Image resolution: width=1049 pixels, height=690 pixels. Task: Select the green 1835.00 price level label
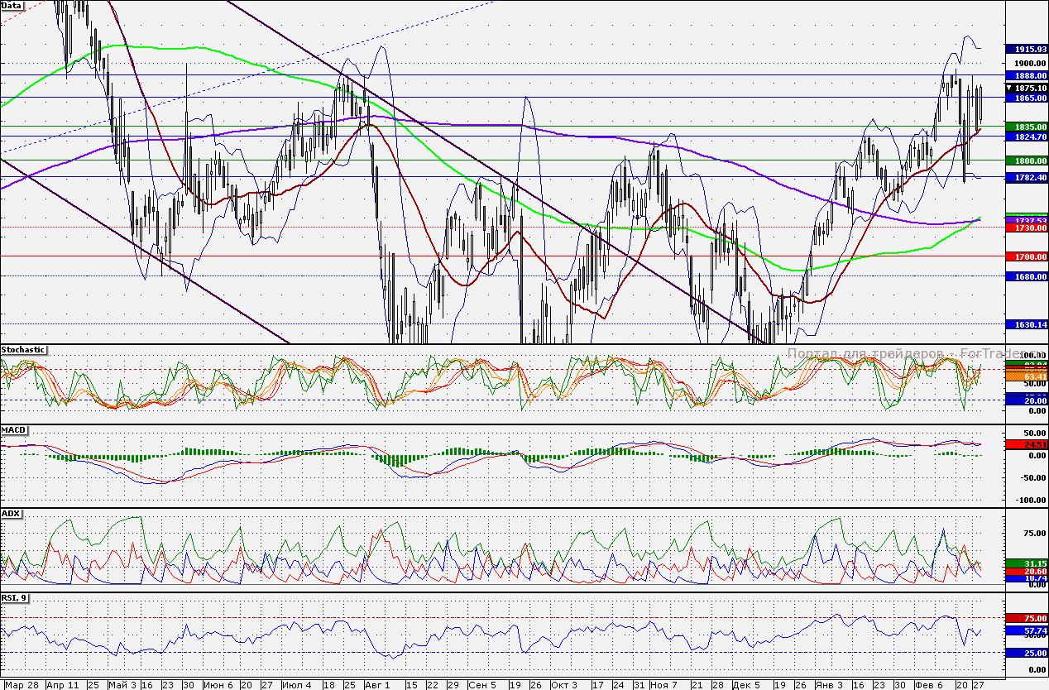1027,127
